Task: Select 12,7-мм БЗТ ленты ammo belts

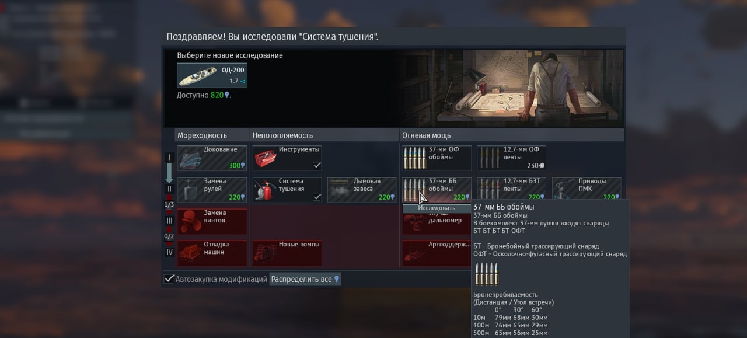Action: point(511,190)
